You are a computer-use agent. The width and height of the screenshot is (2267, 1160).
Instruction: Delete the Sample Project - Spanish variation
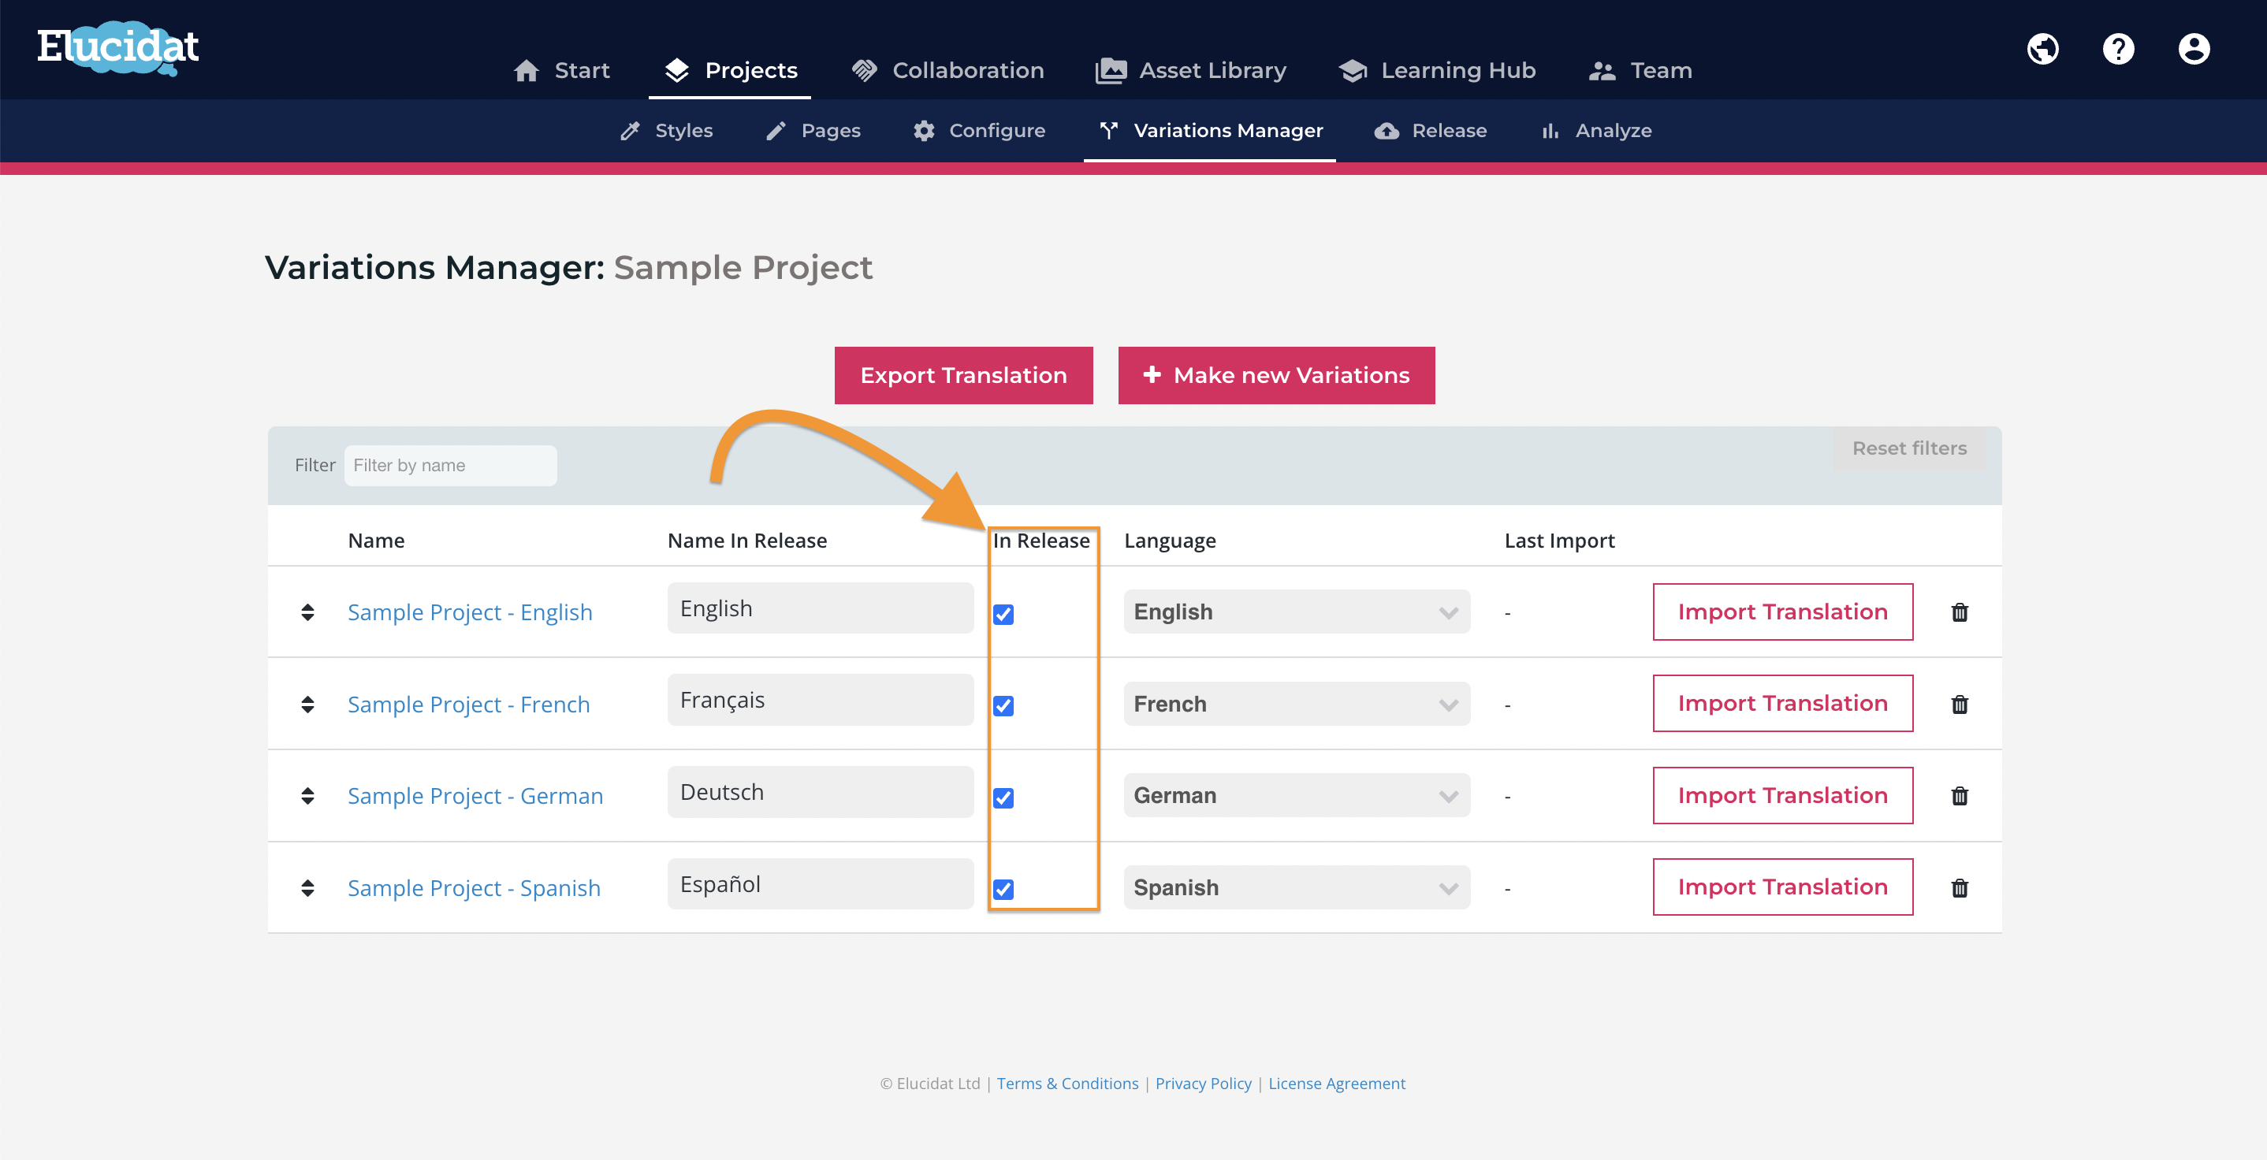pos(1959,888)
